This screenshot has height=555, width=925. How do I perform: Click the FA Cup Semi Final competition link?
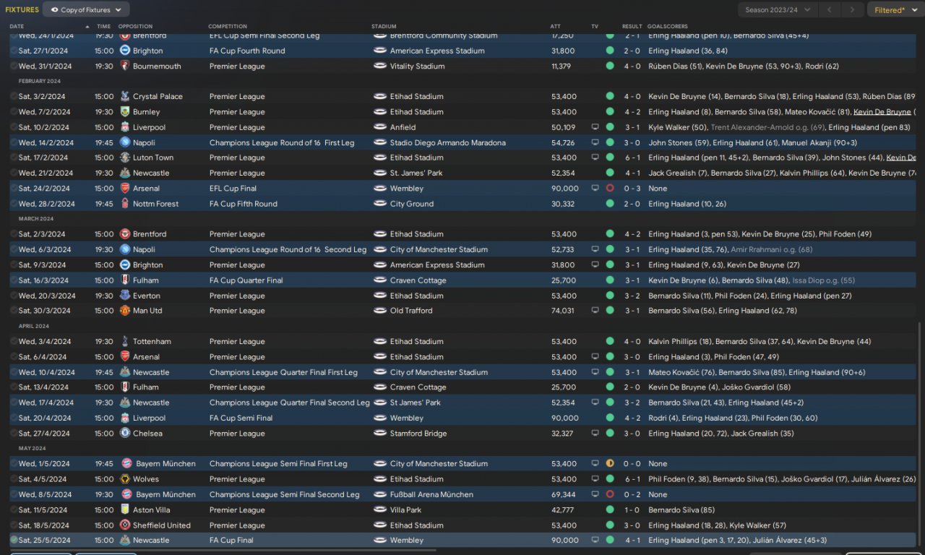pyautogui.click(x=241, y=418)
